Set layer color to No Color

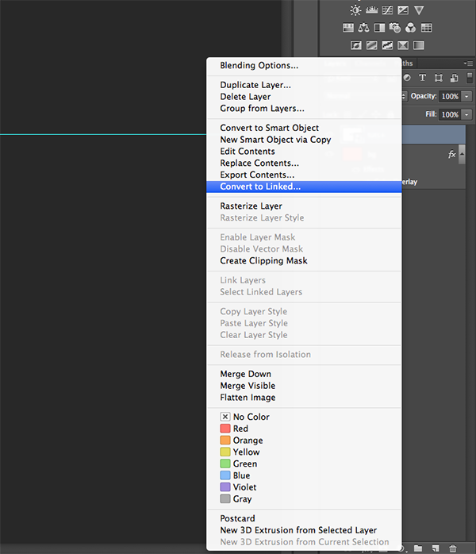click(244, 417)
